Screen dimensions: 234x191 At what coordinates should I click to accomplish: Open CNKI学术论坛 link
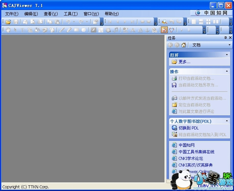pos(191,158)
